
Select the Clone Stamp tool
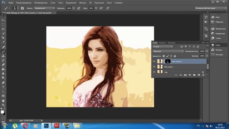pos(3,56)
